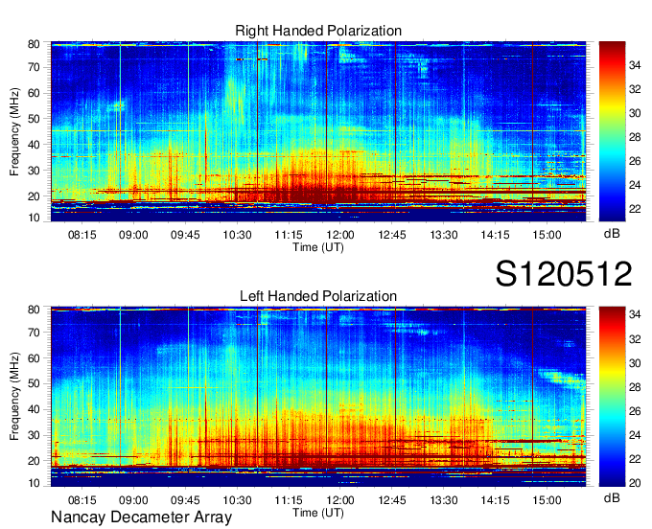Click the 20 MHz tick on the left-handed plot
The image size is (652, 529).
(x=34, y=461)
